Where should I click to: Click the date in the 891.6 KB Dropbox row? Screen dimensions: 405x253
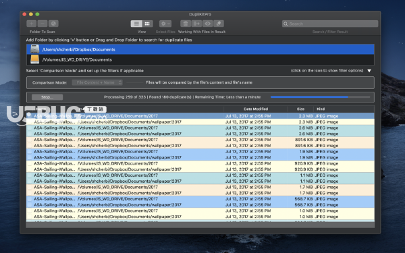tap(248, 146)
